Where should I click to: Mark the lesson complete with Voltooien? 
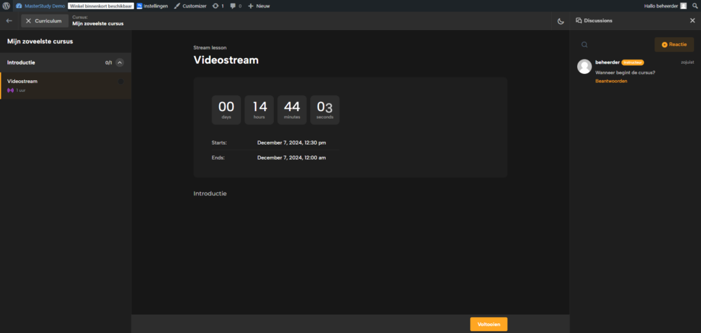[x=489, y=324]
